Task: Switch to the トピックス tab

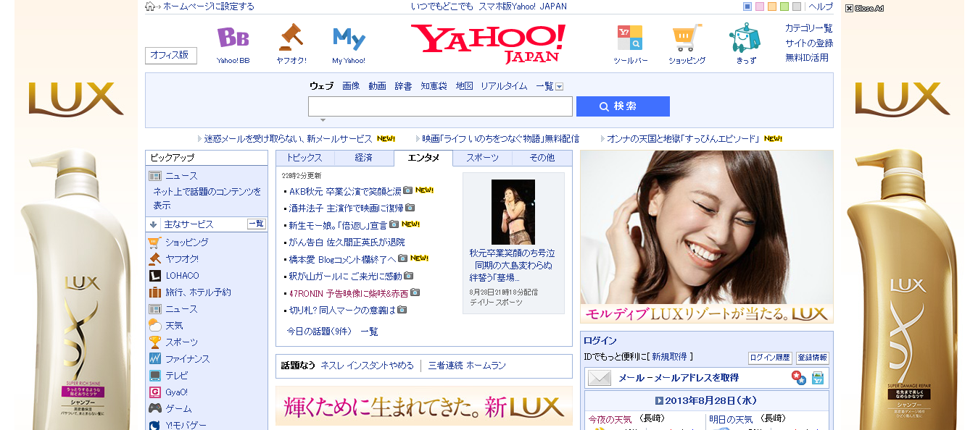Action: click(305, 158)
